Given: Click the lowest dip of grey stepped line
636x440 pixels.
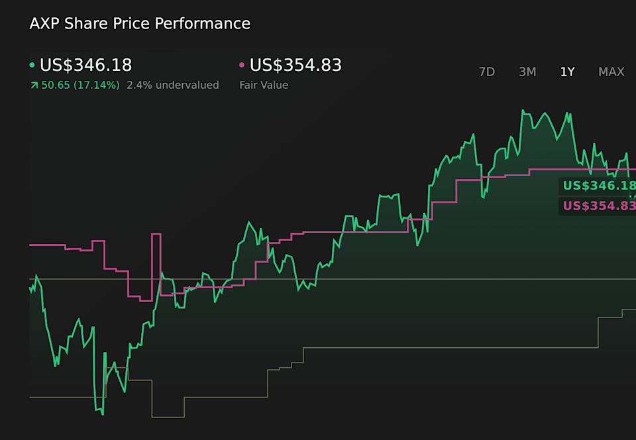Looking at the screenshot, I should [168, 417].
